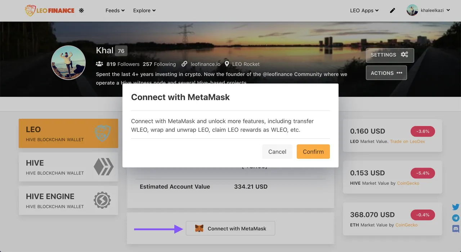Select the LEO wallet tab
Screen dimensions: 461x252
pos(68,134)
